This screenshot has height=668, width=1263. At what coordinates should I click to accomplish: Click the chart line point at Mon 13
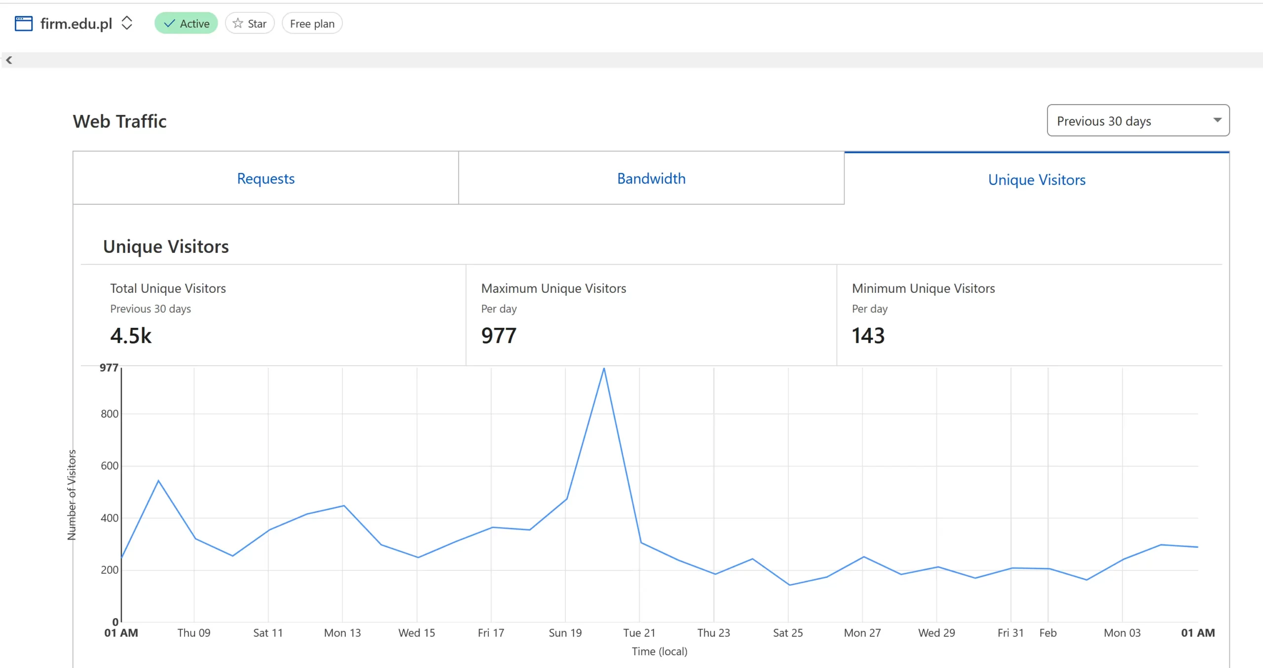pos(343,506)
